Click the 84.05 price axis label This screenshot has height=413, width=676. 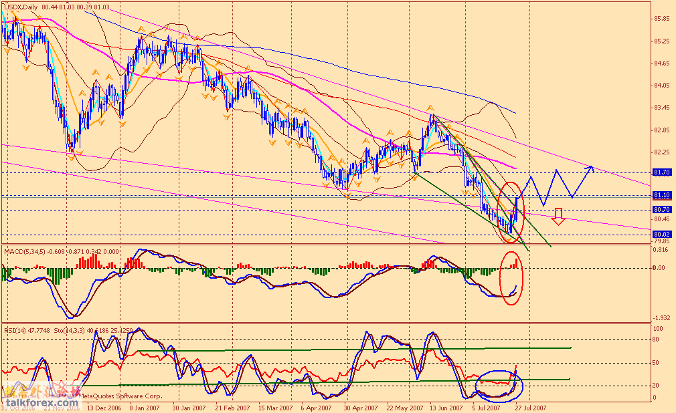click(662, 86)
